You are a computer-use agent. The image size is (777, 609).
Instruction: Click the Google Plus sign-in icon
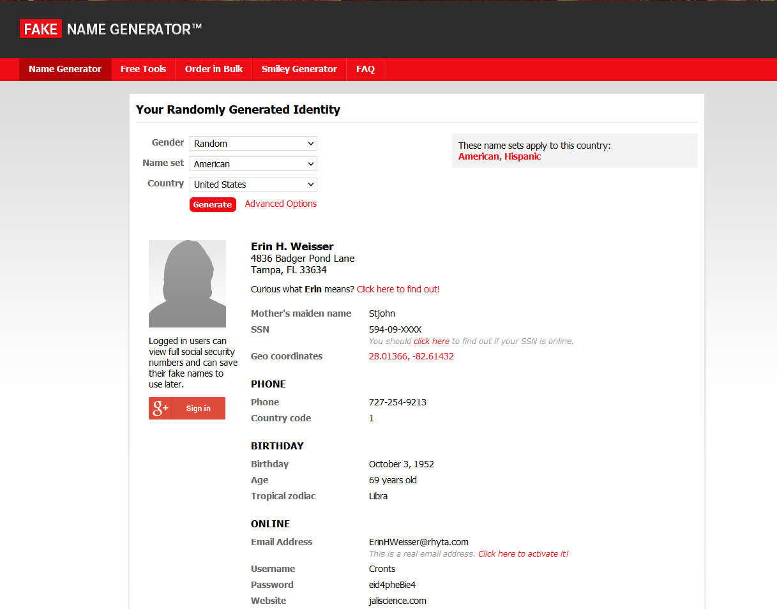coord(160,409)
